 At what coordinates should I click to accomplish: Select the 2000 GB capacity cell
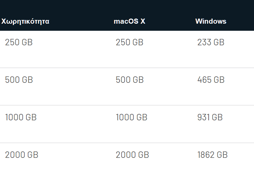[22, 155]
